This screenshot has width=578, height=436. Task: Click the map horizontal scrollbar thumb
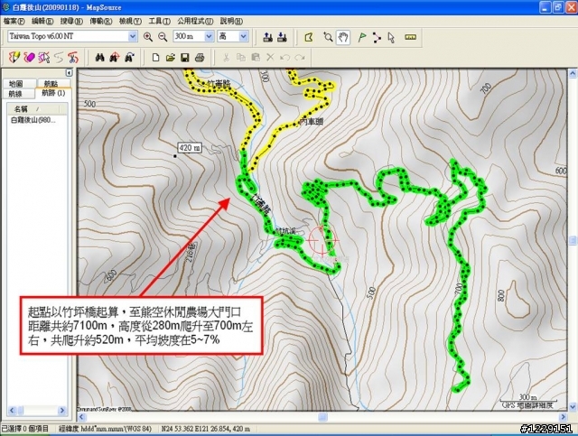coord(322,417)
